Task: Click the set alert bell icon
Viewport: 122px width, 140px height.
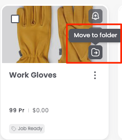Action: 95,16
